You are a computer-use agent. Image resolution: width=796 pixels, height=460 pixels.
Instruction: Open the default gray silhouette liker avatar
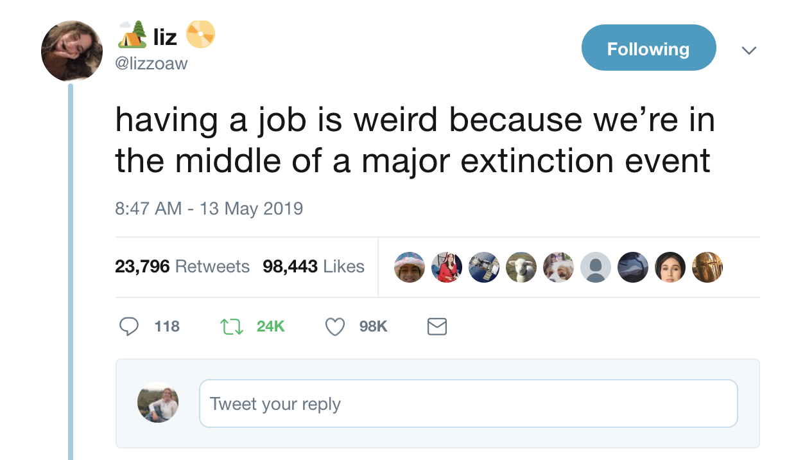pyautogui.click(x=596, y=267)
